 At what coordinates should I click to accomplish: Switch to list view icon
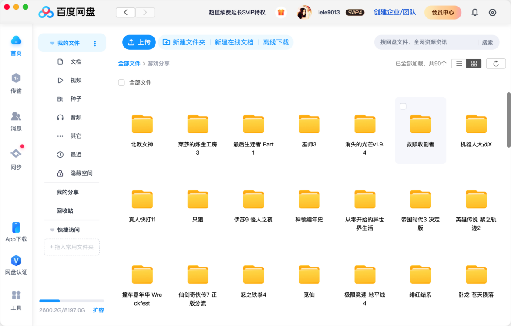[459, 64]
